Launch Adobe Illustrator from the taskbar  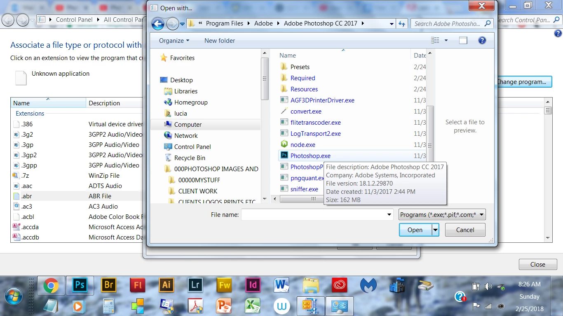coord(167,285)
